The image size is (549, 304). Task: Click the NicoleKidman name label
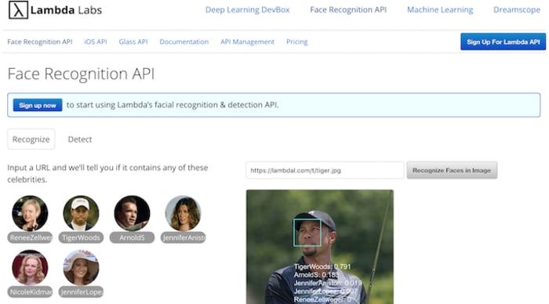click(30, 291)
